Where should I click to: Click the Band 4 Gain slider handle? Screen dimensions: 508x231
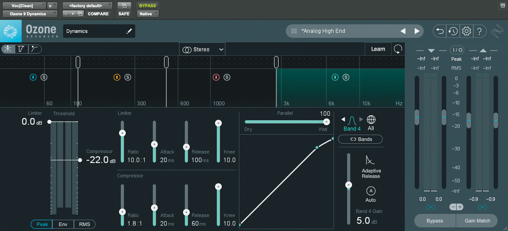(x=348, y=185)
